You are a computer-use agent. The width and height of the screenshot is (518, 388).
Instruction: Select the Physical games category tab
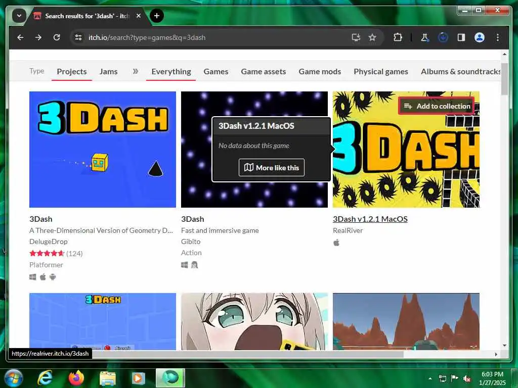tap(381, 72)
